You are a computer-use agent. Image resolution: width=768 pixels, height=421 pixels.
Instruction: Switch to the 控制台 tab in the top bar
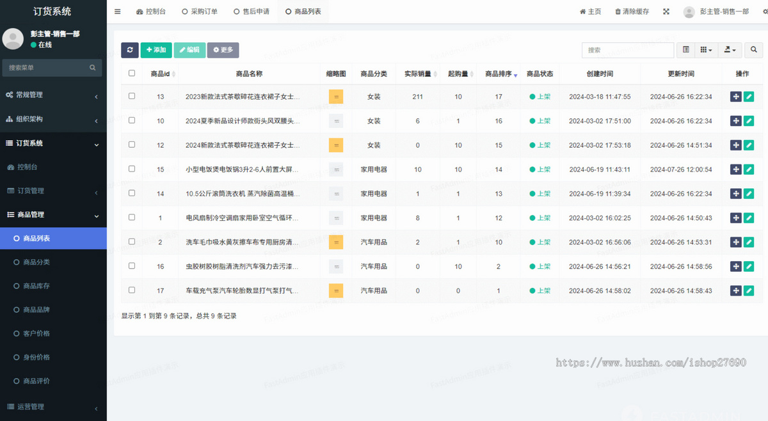tap(151, 12)
